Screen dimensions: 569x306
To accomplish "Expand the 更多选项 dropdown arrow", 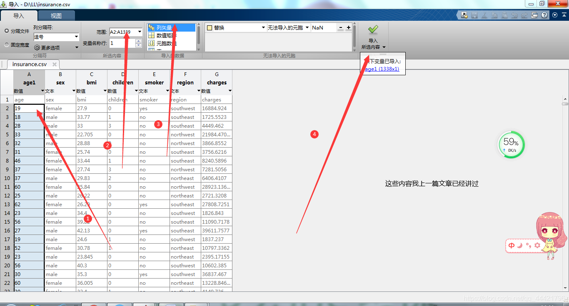I will [x=77, y=47].
